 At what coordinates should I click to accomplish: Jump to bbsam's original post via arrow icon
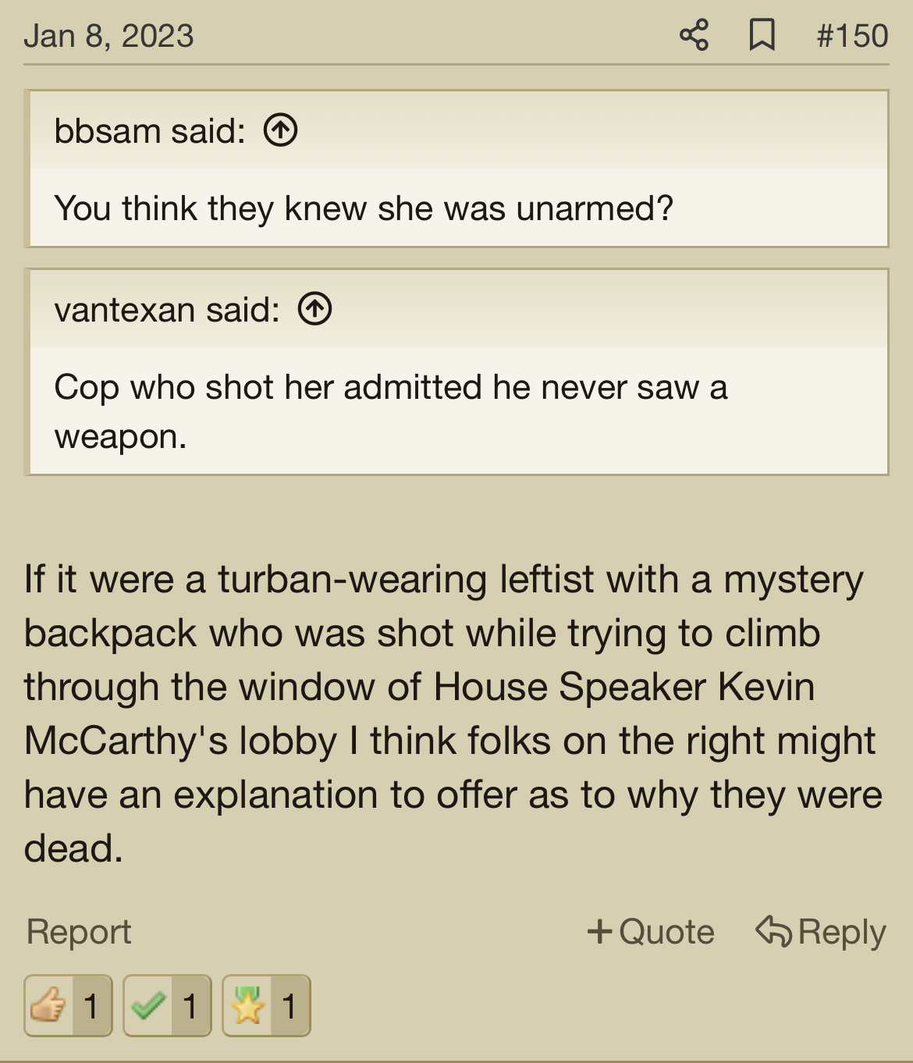[x=280, y=130]
